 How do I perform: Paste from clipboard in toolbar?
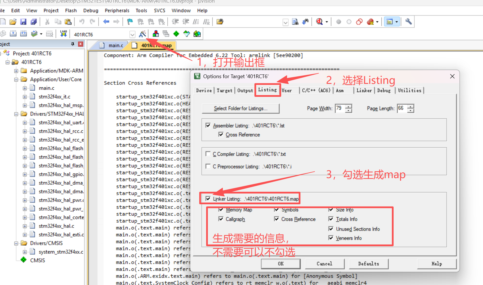click(68, 22)
